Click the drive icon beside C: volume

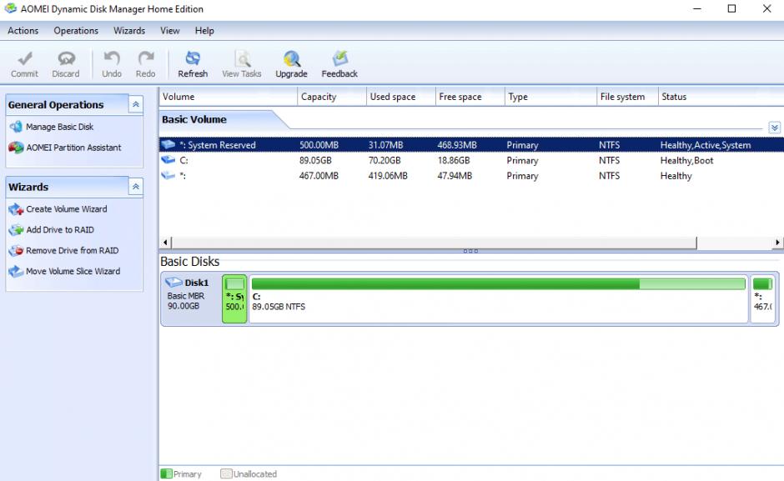click(168, 160)
